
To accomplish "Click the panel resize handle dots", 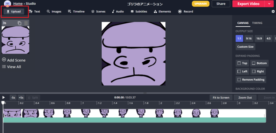I will click(145, 93).
